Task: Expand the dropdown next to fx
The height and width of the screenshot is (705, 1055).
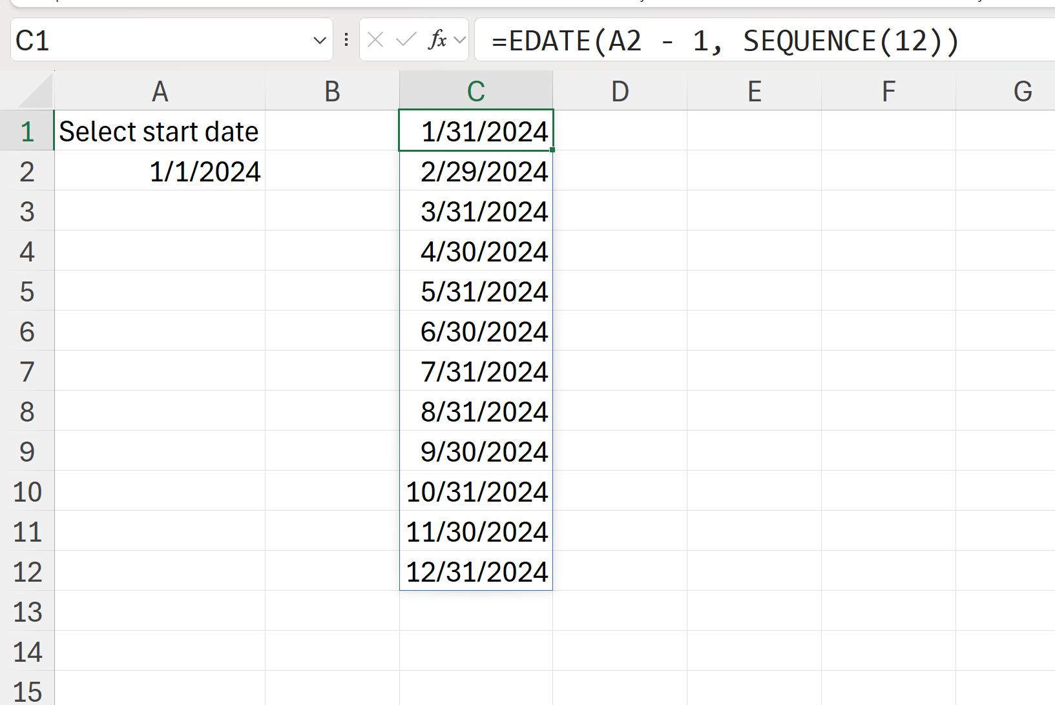Action: coord(460,40)
